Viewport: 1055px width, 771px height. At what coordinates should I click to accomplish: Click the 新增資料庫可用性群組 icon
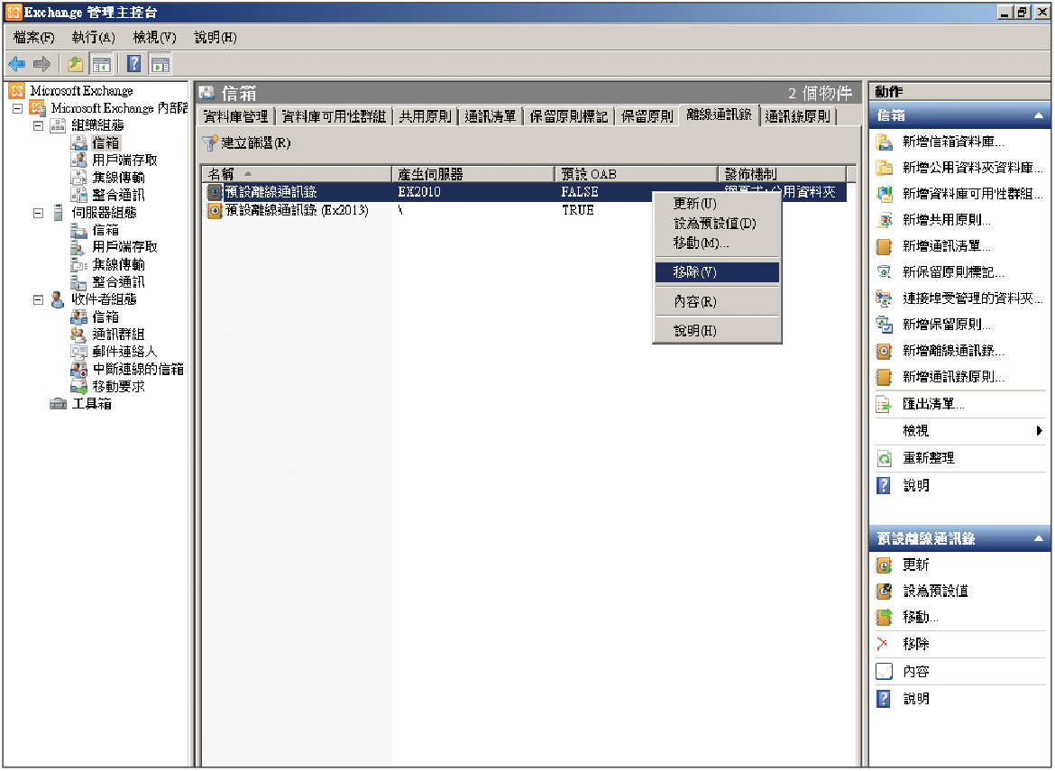click(884, 194)
